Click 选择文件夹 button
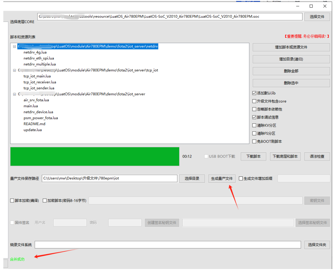Viewport: 335px width, 272px height. (317, 245)
